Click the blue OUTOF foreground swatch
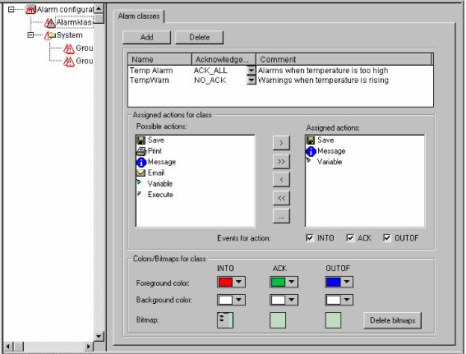Image resolution: width=466 pixels, height=354 pixels. click(334, 282)
